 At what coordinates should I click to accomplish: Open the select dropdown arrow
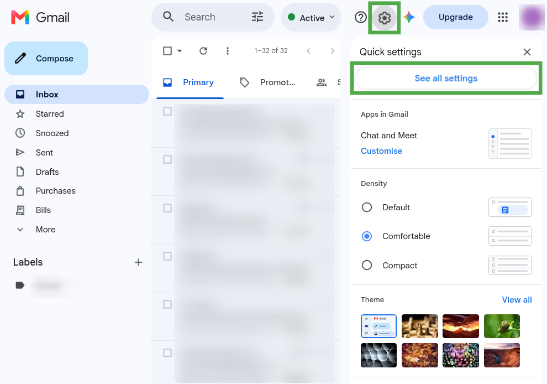coord(180,51)
